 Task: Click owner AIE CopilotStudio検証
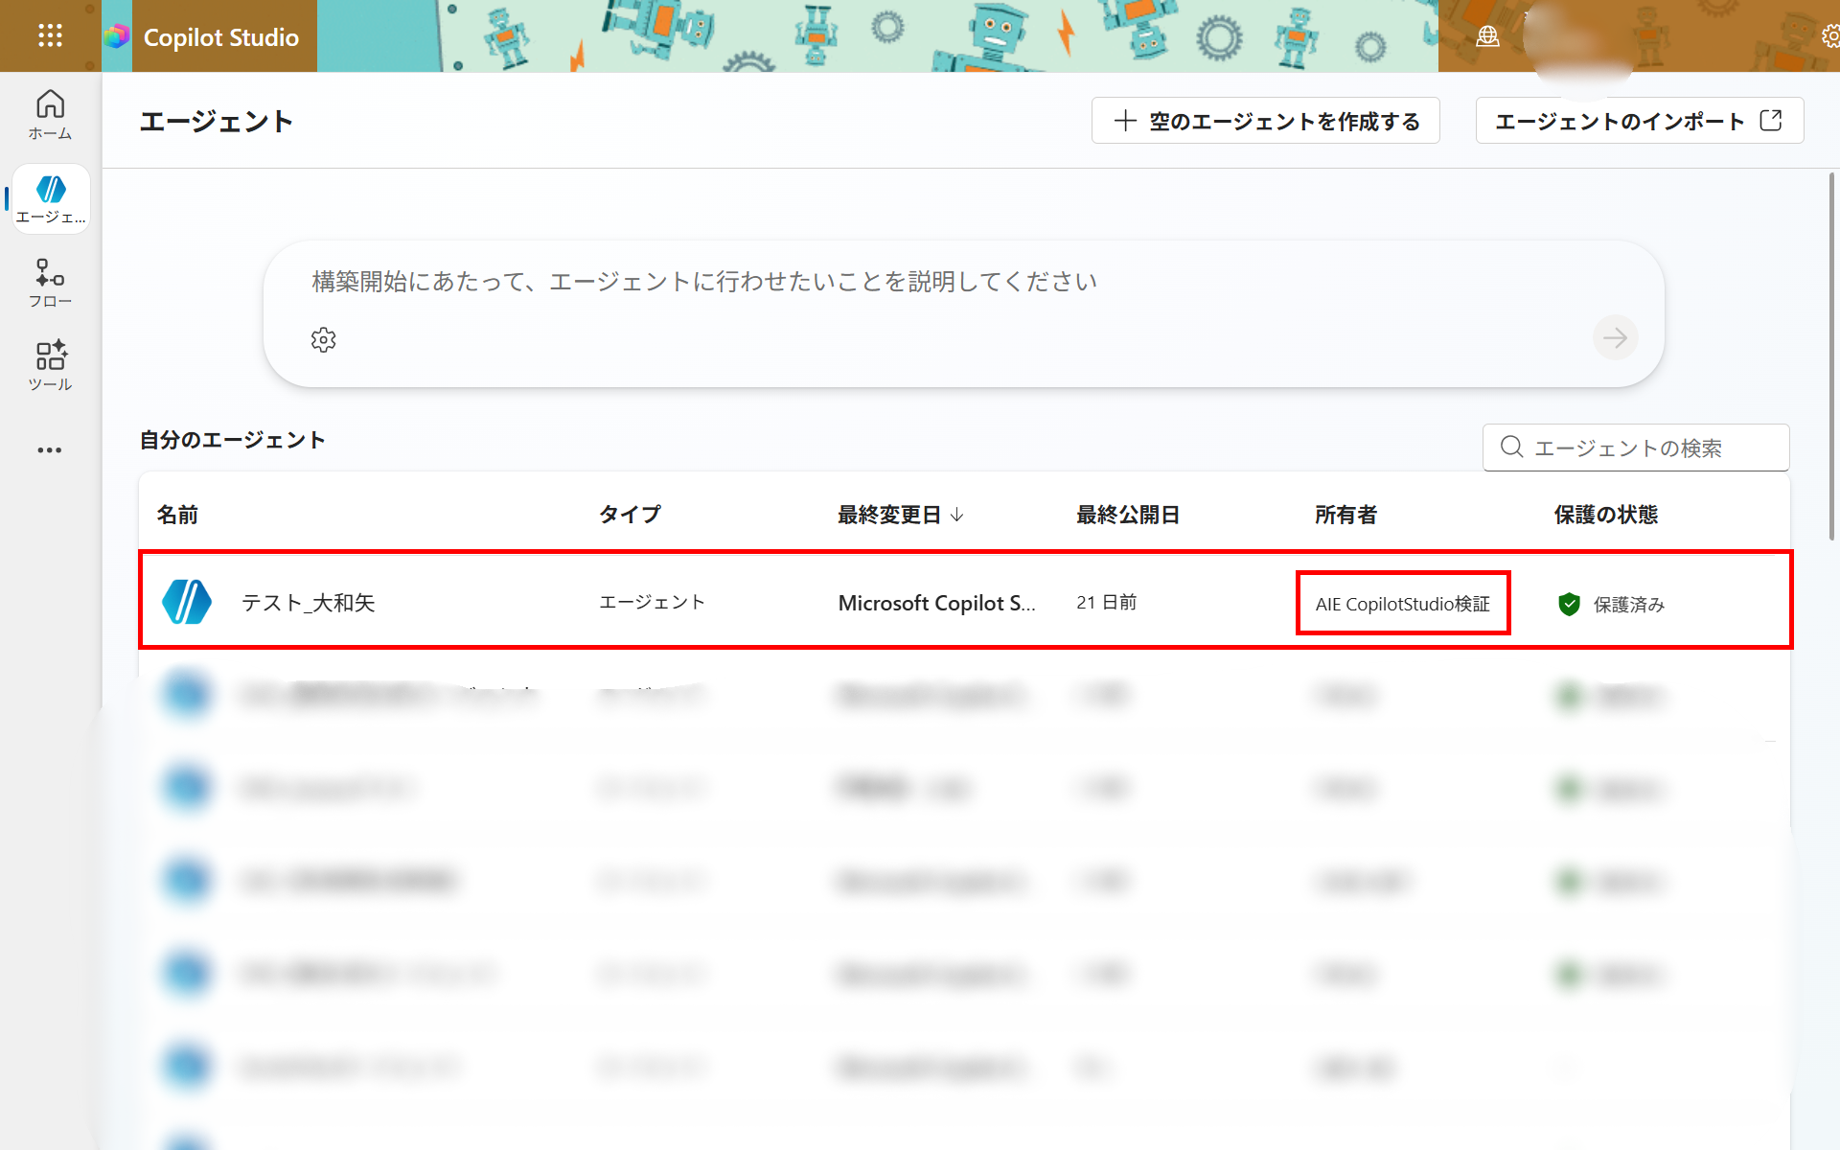[x=1403, y=604]
